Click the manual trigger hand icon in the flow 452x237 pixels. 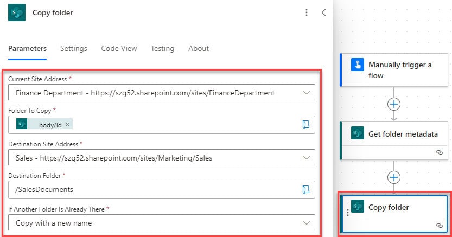tap(358, 64)
